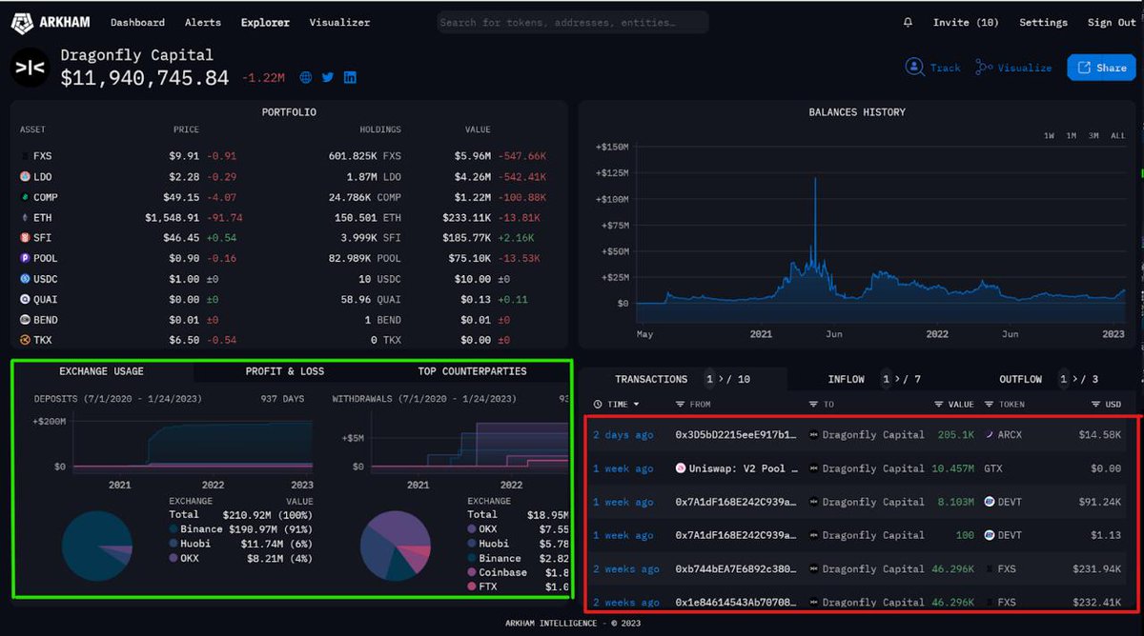Click the withdrawals pie chart
The width and height of the screenshot is (1144, 636).
(396, 546)
